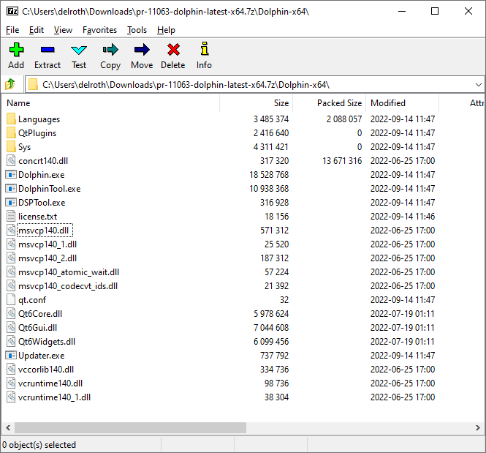This screenshot has height=453, width=486.
Task: Click size value 2 416 640
Action: coord(271,132)
